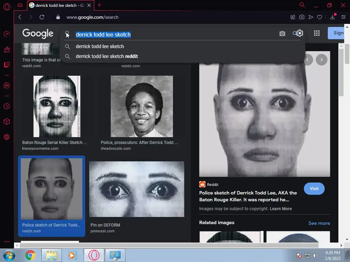350x262 pixels.
Task: Search by image camera icon
Action: tap(282, 34)
